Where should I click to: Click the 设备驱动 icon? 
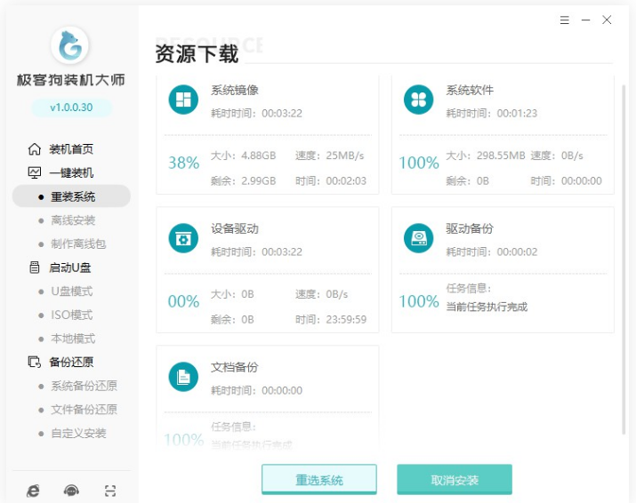click(x=183, y=238)
